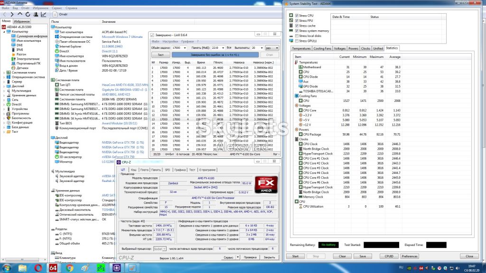Open the Windows Start menu orb
Image resolution: width=486 pixels, height=273 pixels.
tap(7, 268)
